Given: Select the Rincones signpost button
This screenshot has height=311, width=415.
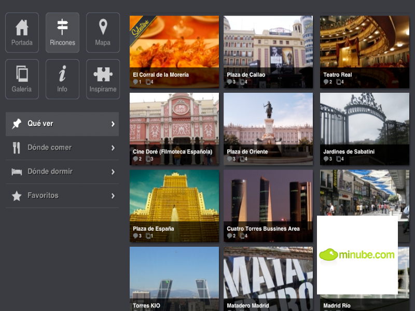Looking at the screenshot, I should pos(62,33).
